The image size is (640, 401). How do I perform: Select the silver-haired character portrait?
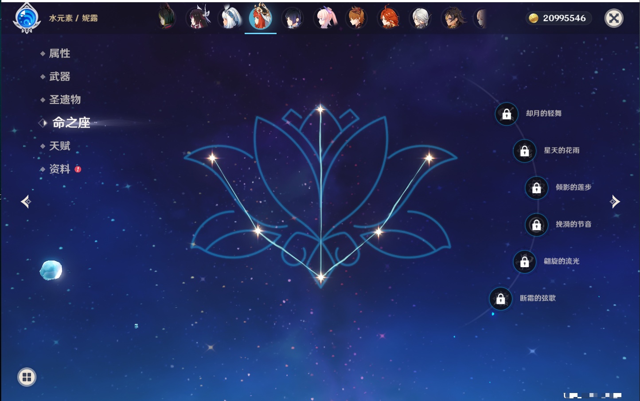[x=420, y=18]
